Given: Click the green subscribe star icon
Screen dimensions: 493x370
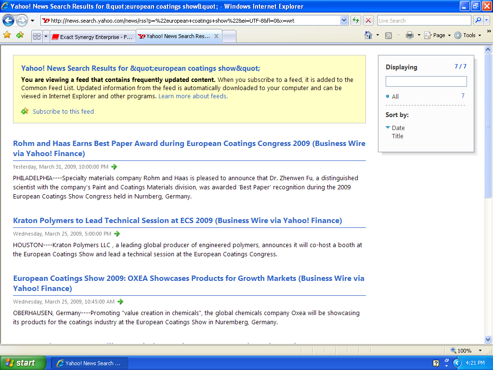Looking at the screenshot, I should click(25, 111).
